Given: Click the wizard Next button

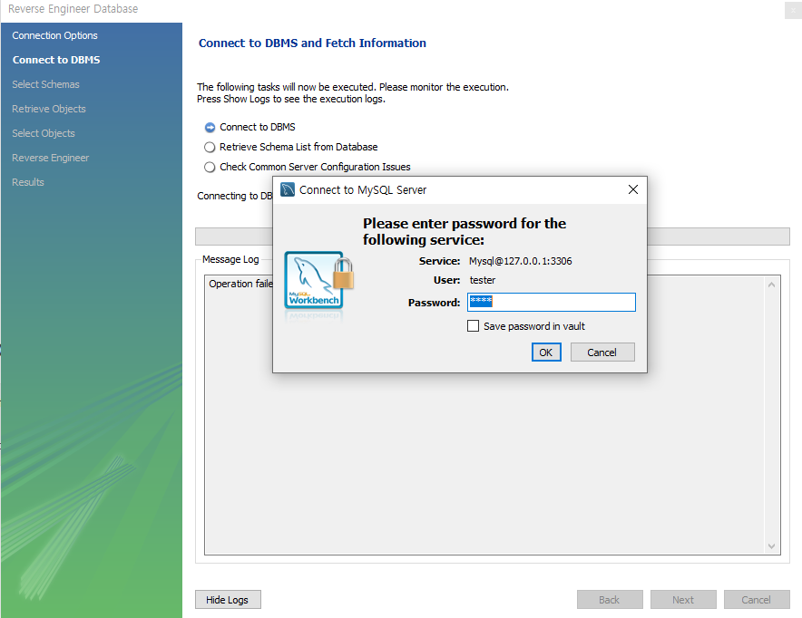Looking at the screenshot, I should (x=683, y=600).
